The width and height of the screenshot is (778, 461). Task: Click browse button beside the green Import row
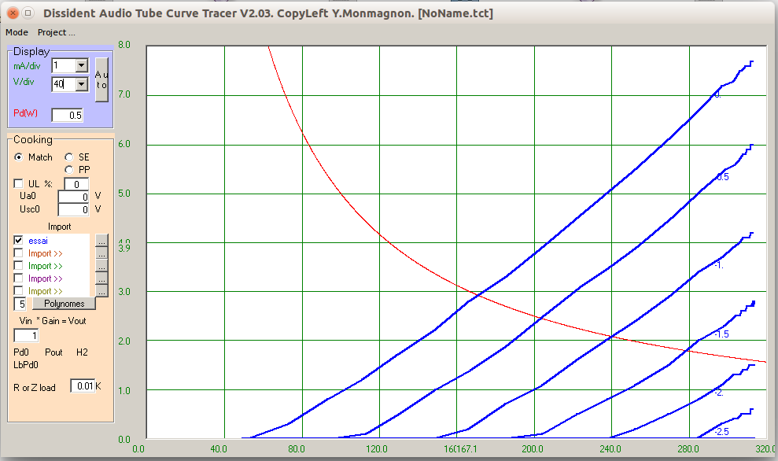(x=101, y=266)
